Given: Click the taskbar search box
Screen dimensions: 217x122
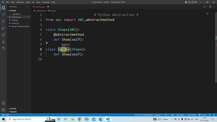Looking at the screenshot, I should pyautogui.click(x=31, y=119).
